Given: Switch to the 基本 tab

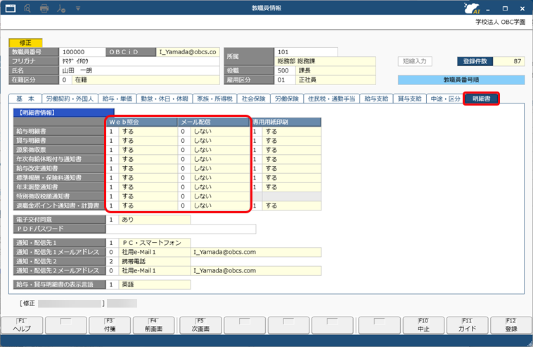Looking at the screenshot, I should click(x=25, y=99).
